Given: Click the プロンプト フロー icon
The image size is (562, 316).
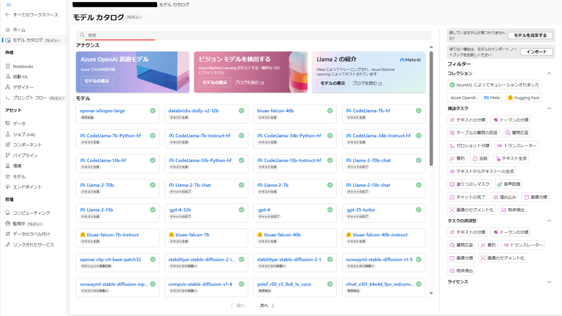Looking at the screenshot, I should point(8,98).
